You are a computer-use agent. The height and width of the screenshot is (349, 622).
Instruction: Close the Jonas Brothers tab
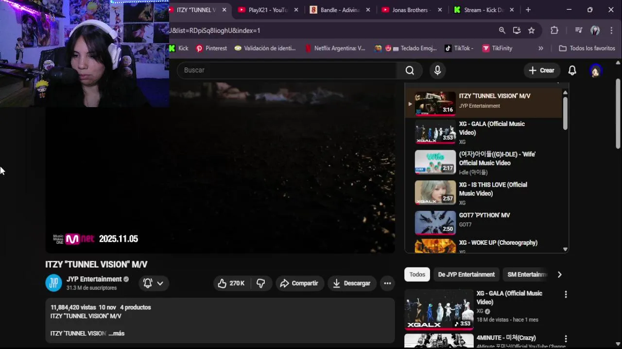tap(440, 10)
